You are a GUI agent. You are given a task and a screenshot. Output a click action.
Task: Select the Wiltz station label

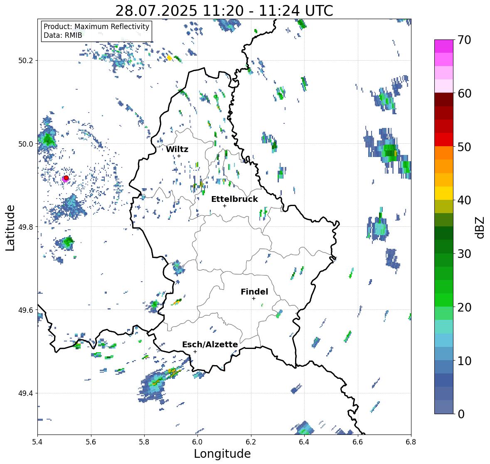177,149
